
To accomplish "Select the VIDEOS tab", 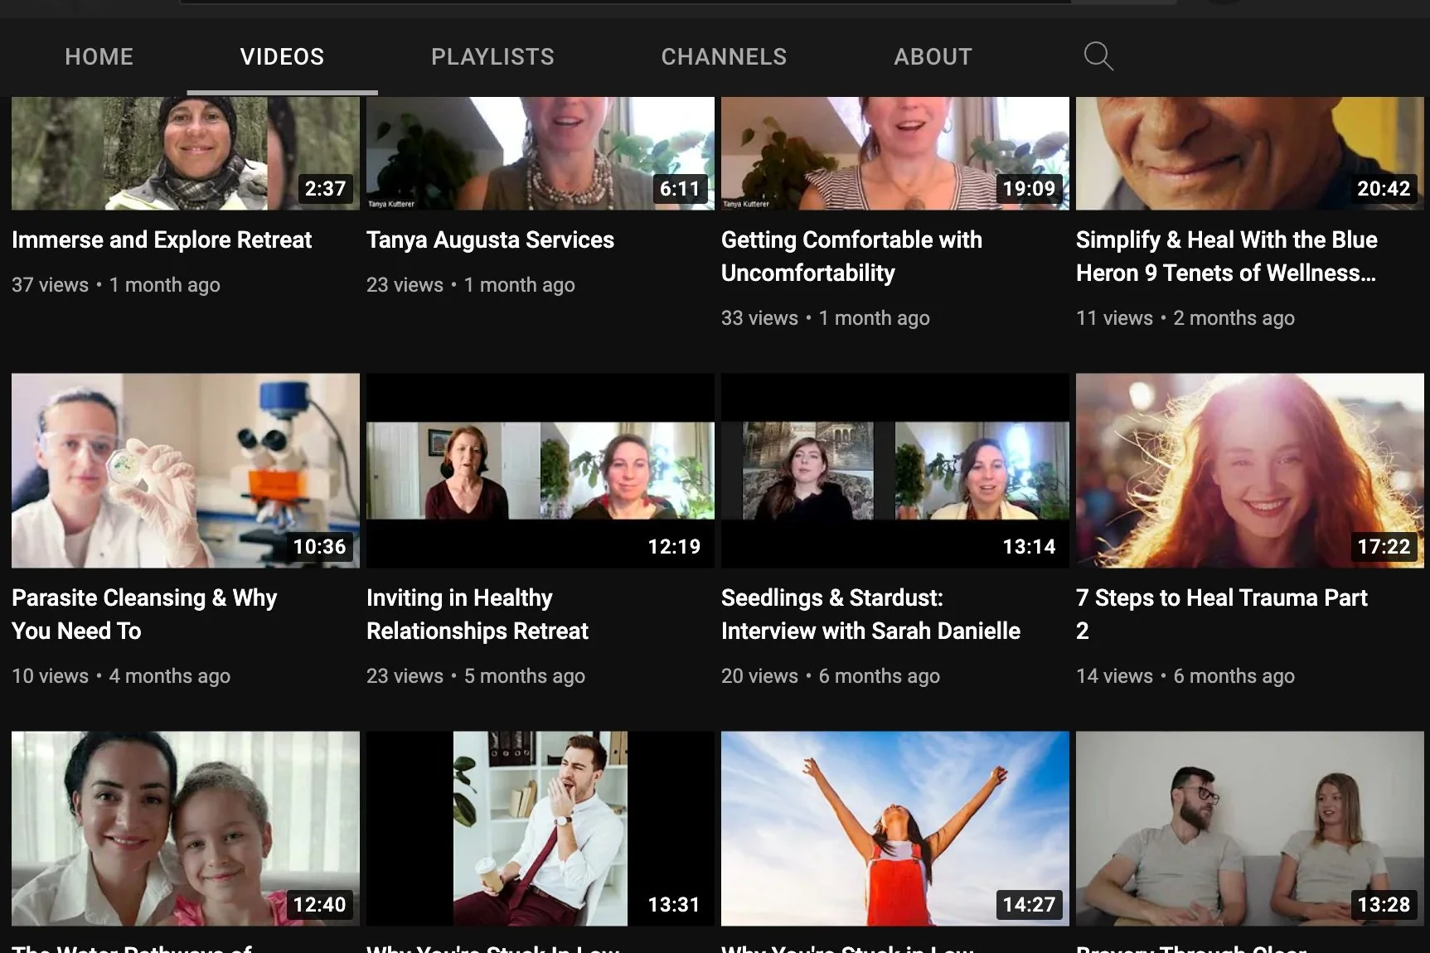I will coord(283,56).
